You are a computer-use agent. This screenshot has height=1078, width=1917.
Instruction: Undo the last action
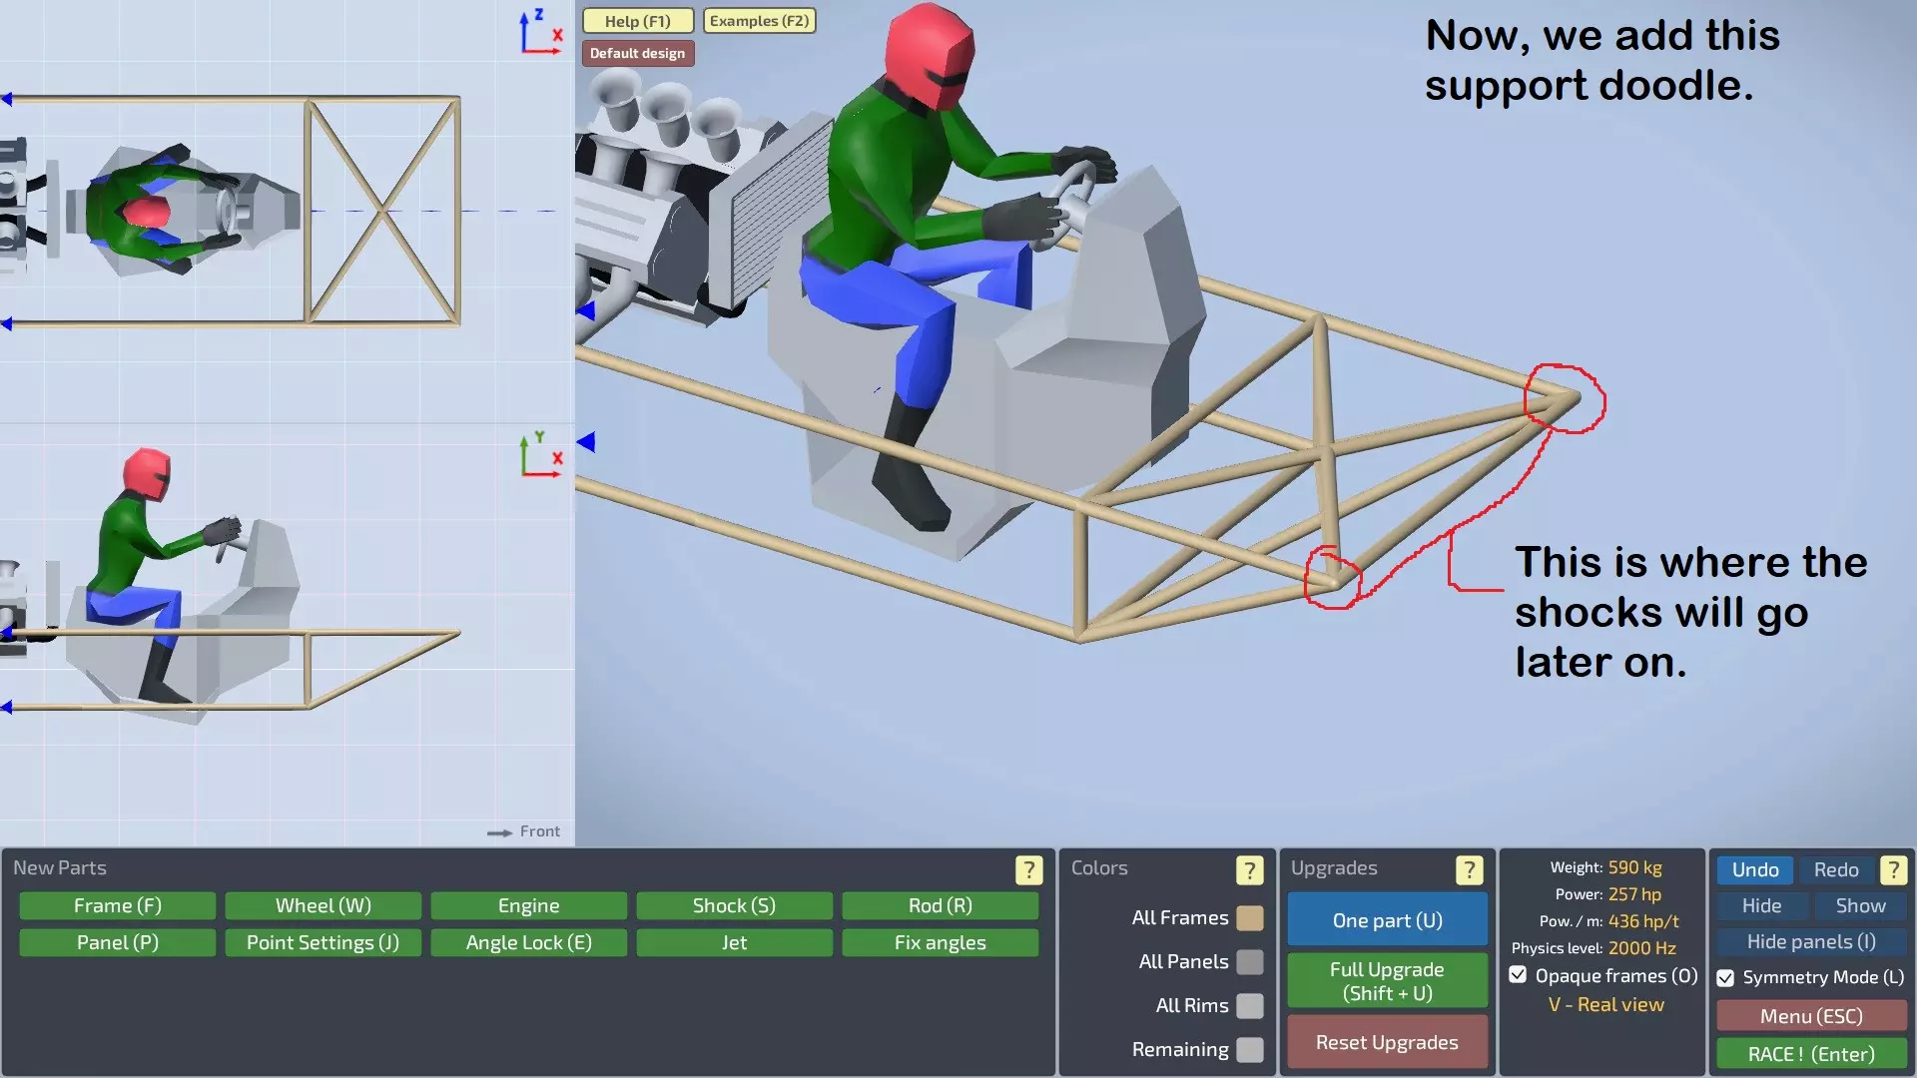pos(1754,869)
